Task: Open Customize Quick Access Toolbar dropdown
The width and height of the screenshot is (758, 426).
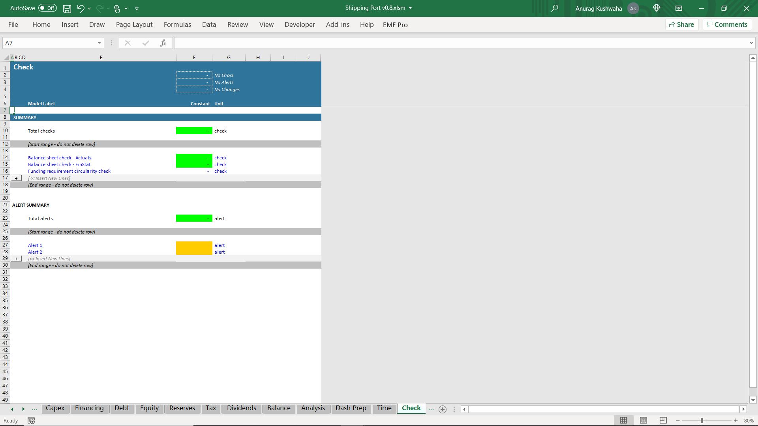Action: pyautogui.click(x=137, y=8)
